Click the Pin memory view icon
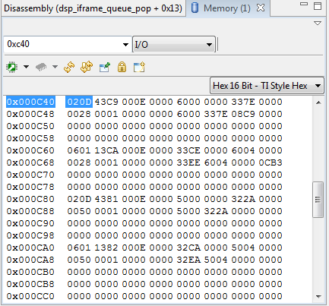The image size is (329, 306). [x=105, y=68]
